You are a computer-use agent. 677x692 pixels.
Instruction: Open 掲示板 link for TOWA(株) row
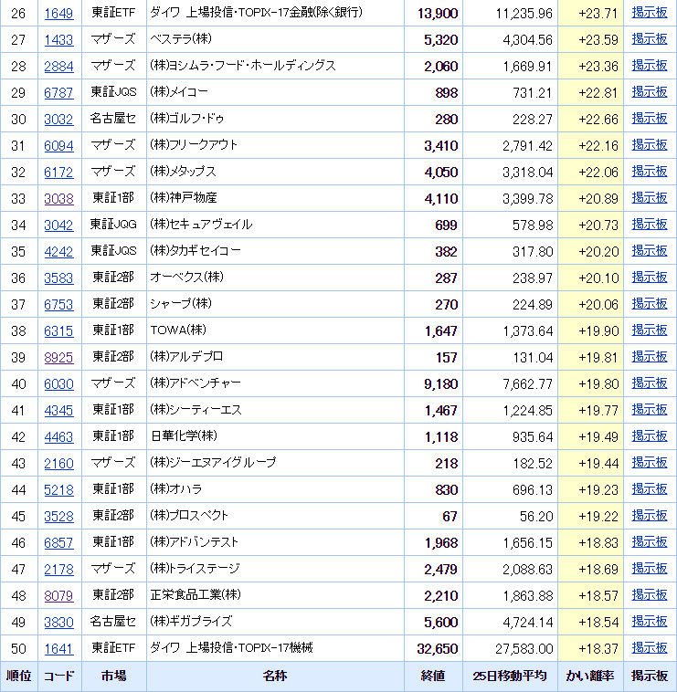tap(650, 330)
